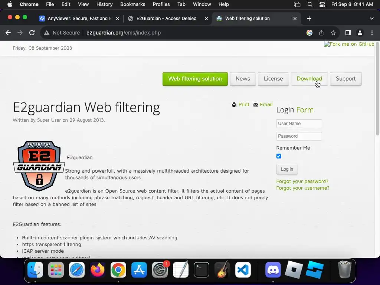Click the forward navigation arrow

(20, 33)
